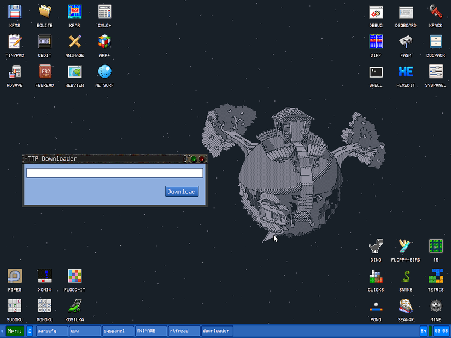Click the Download button
Viewport: 451px width, 338px height.
click(x=181, y=192)
